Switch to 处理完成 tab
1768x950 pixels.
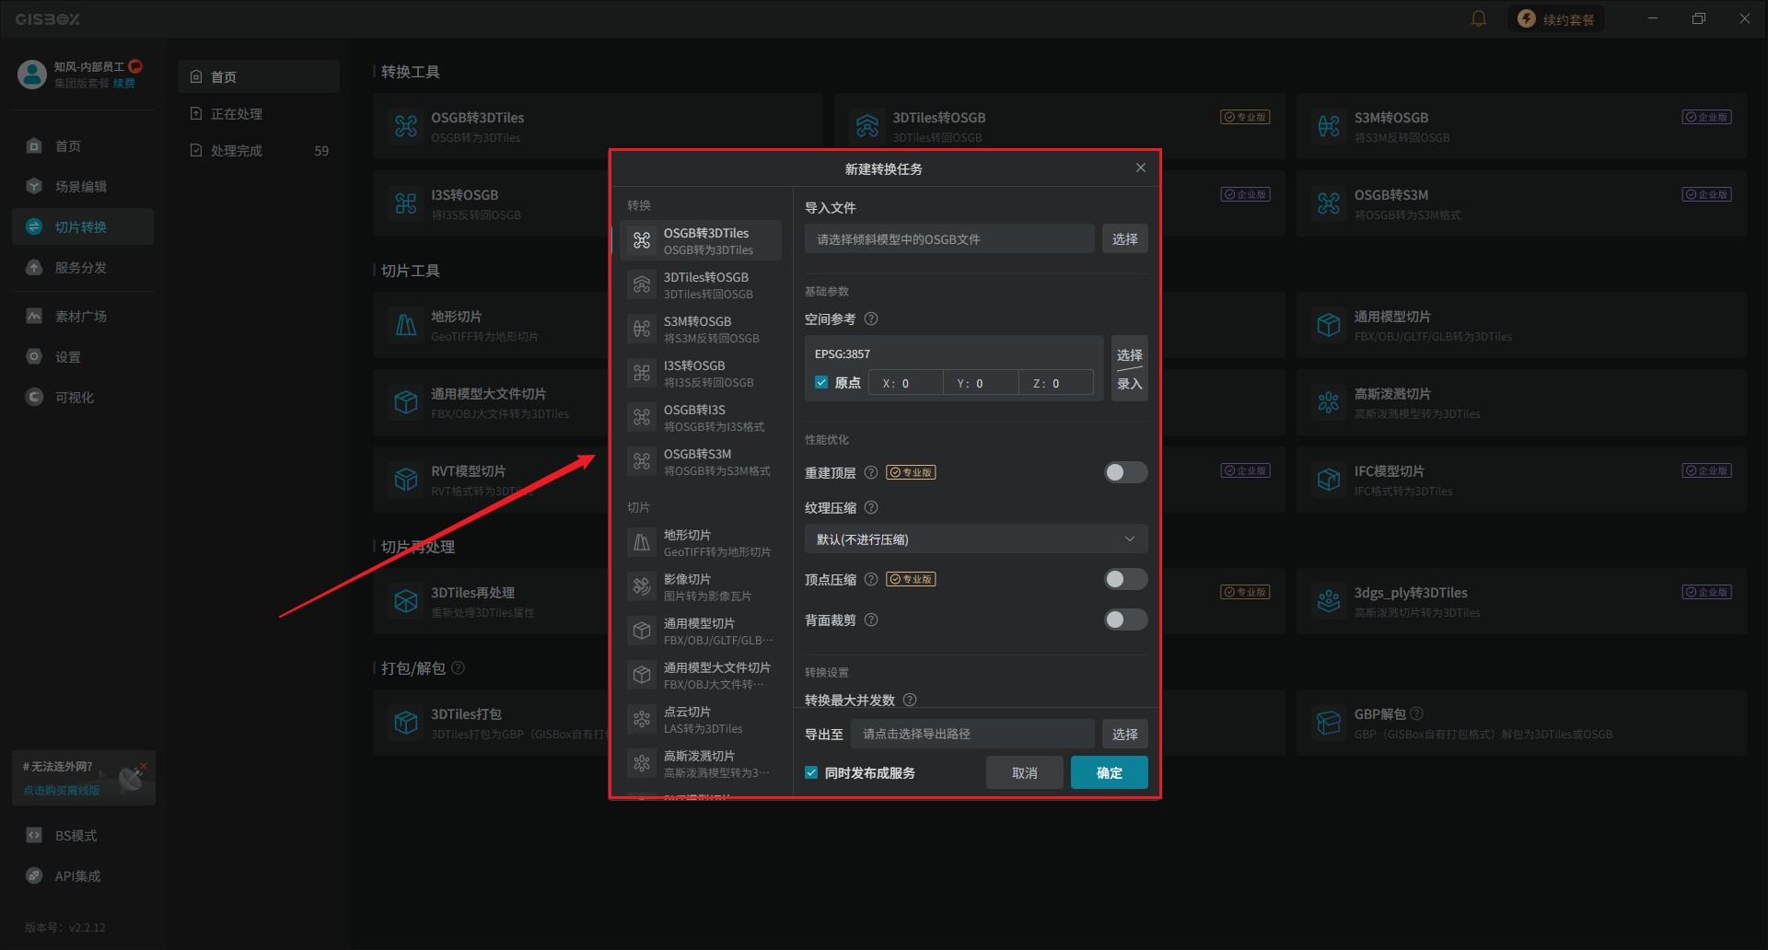click(x=259, y=150)
